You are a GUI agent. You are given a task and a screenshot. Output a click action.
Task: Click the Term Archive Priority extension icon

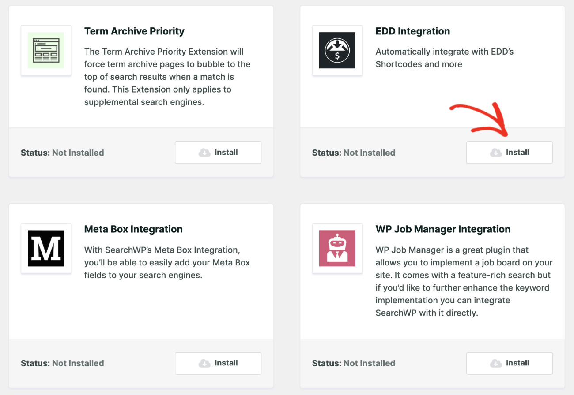[x=46, y=50]
